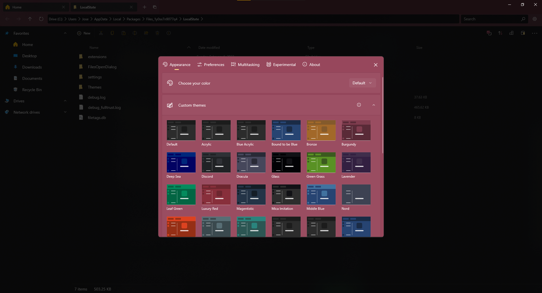Pick the Mica Imitation theme

click(x=286, y=195)
